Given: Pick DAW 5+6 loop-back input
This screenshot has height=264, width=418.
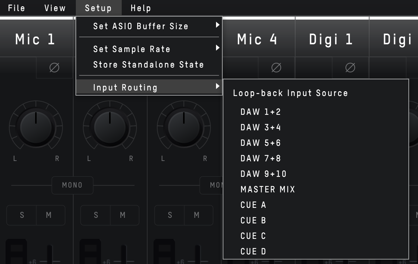Looking at the screenshot, I should (x=316, y=143).
